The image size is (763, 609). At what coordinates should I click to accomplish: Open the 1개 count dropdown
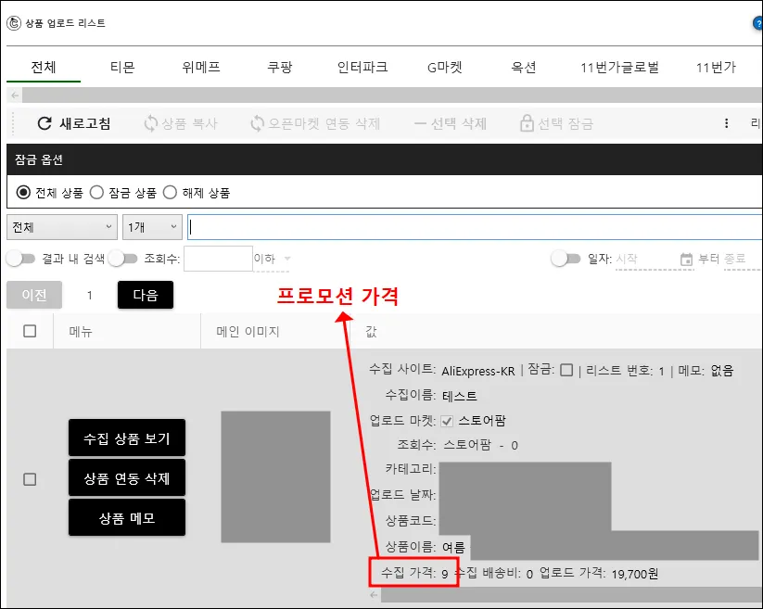152,227
